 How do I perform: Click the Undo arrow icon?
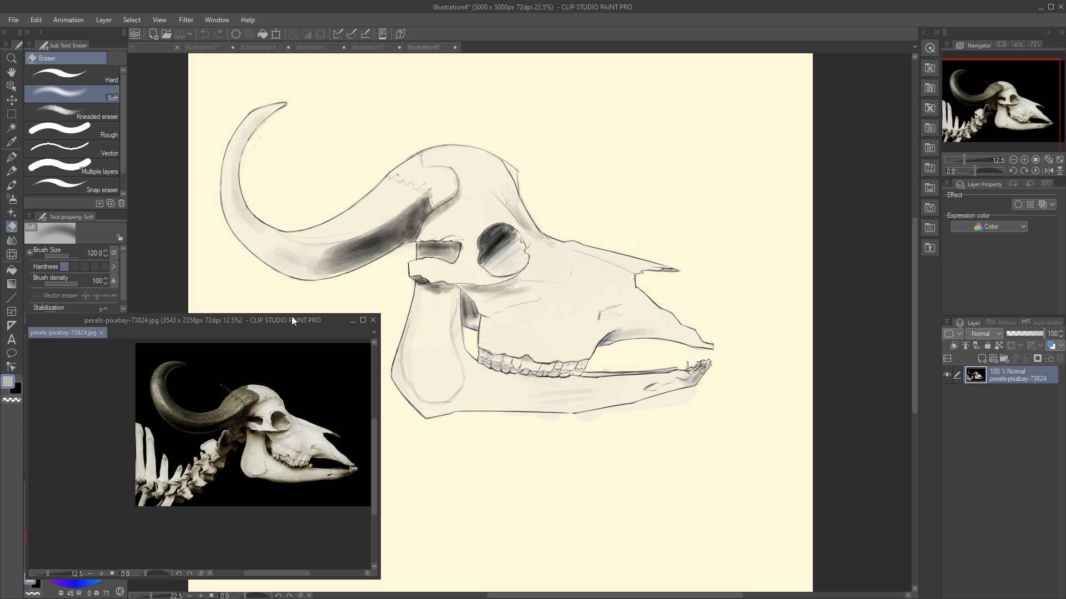pos(205,34)
